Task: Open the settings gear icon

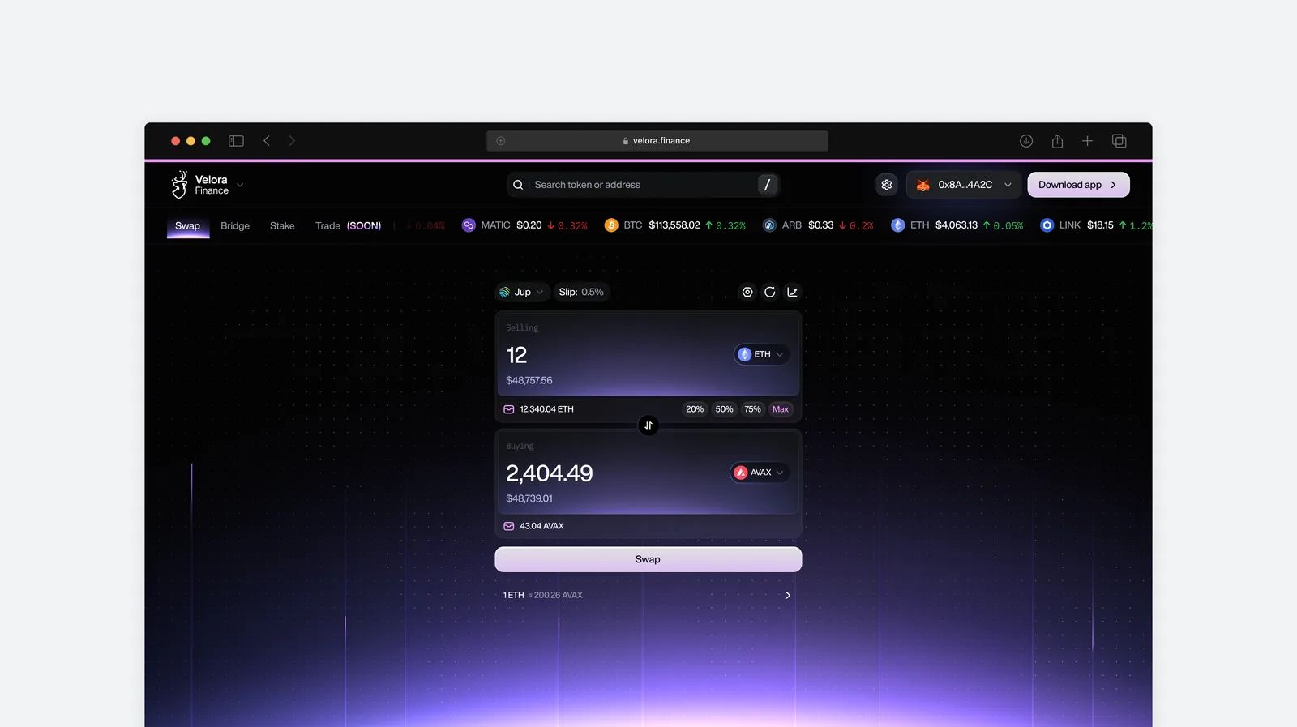Action: coord(887,185)
